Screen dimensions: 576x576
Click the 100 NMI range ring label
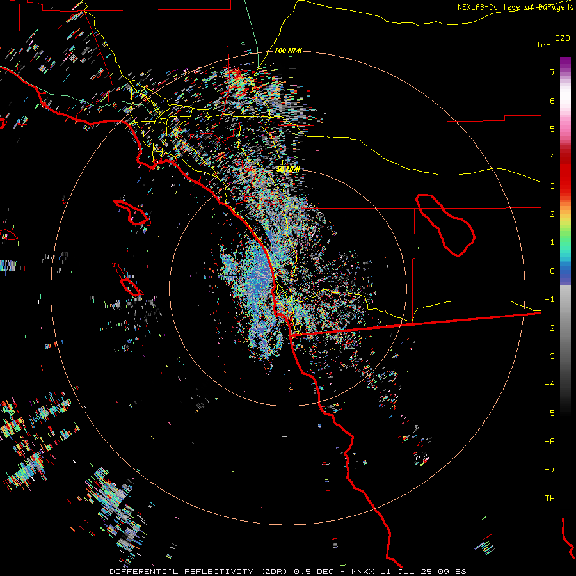click(288, 51)
